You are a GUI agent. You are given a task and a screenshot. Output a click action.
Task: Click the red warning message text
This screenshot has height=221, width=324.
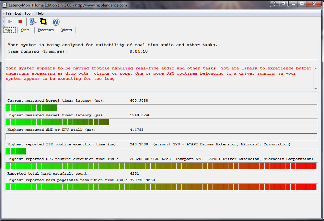(x=159, y=73)
